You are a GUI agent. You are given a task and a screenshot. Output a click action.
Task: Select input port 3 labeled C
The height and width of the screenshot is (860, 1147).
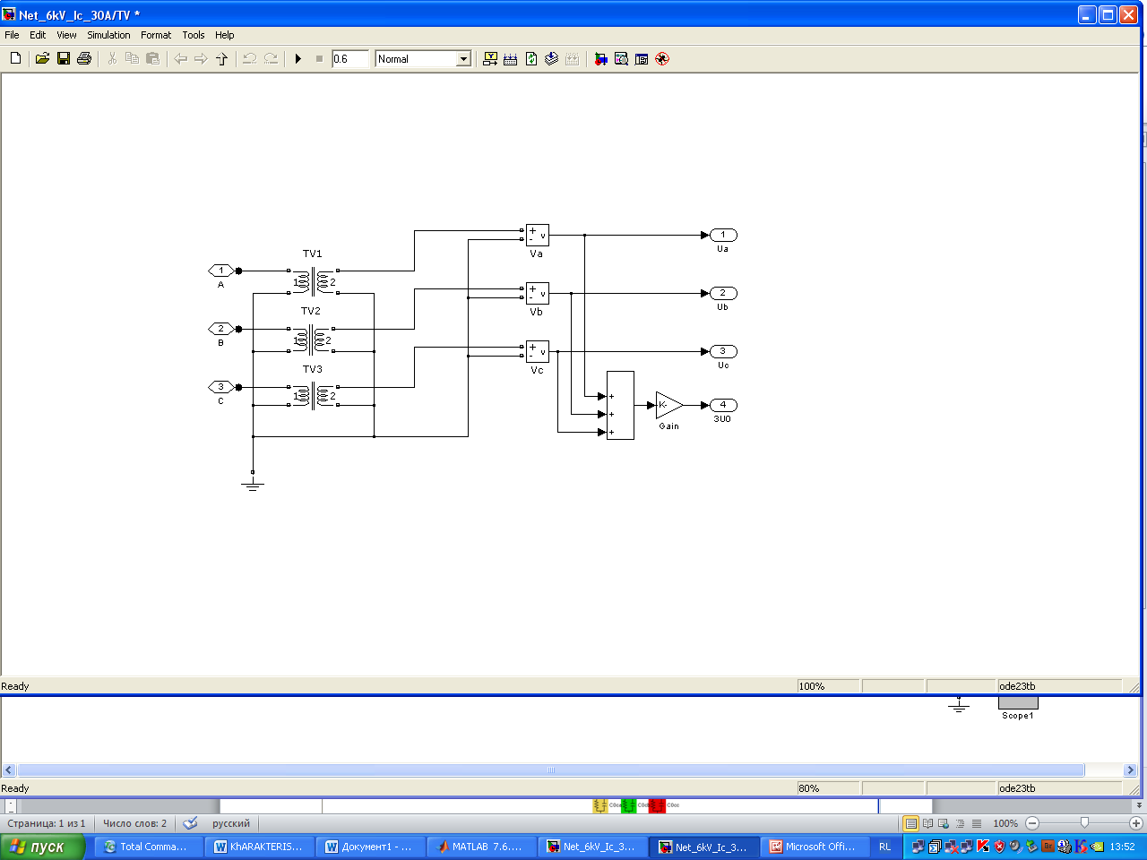221,387
